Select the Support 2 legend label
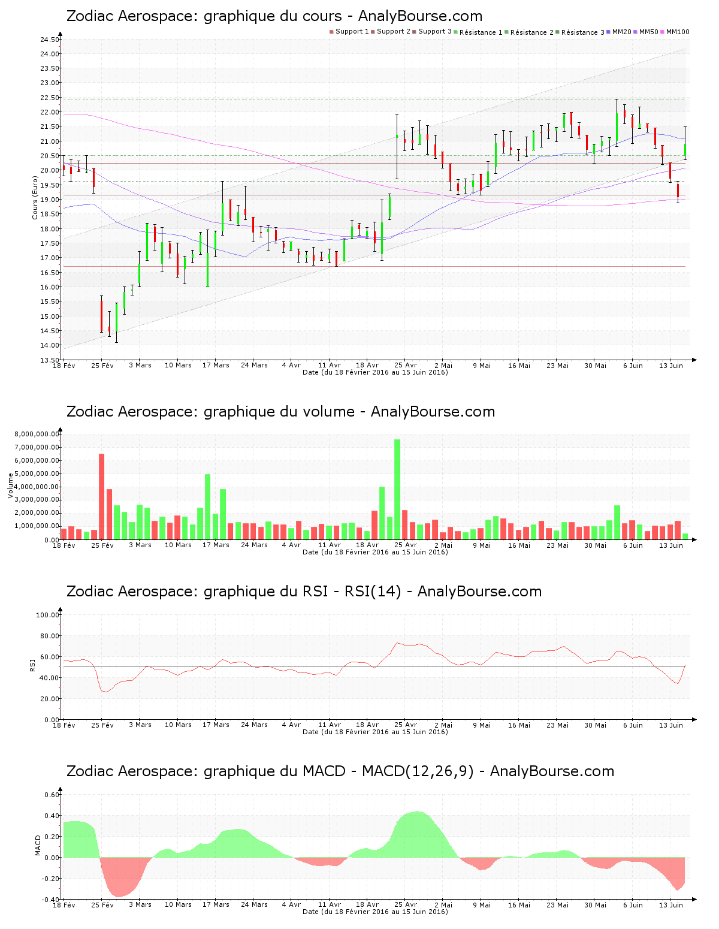 394,32
